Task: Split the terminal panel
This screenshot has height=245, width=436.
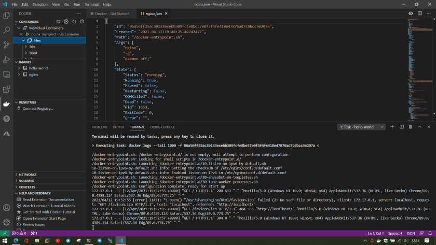Action: 402,127
